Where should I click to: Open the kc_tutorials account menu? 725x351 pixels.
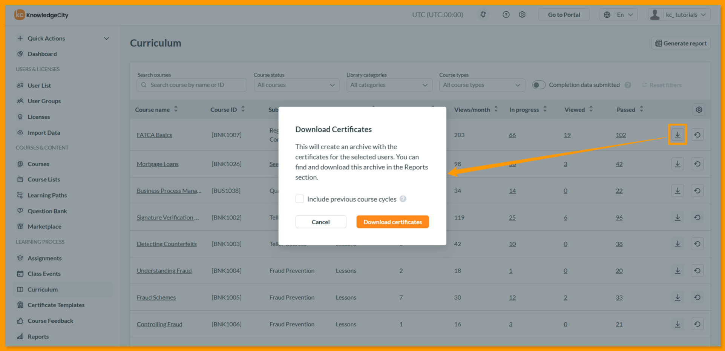pos(679,15)
